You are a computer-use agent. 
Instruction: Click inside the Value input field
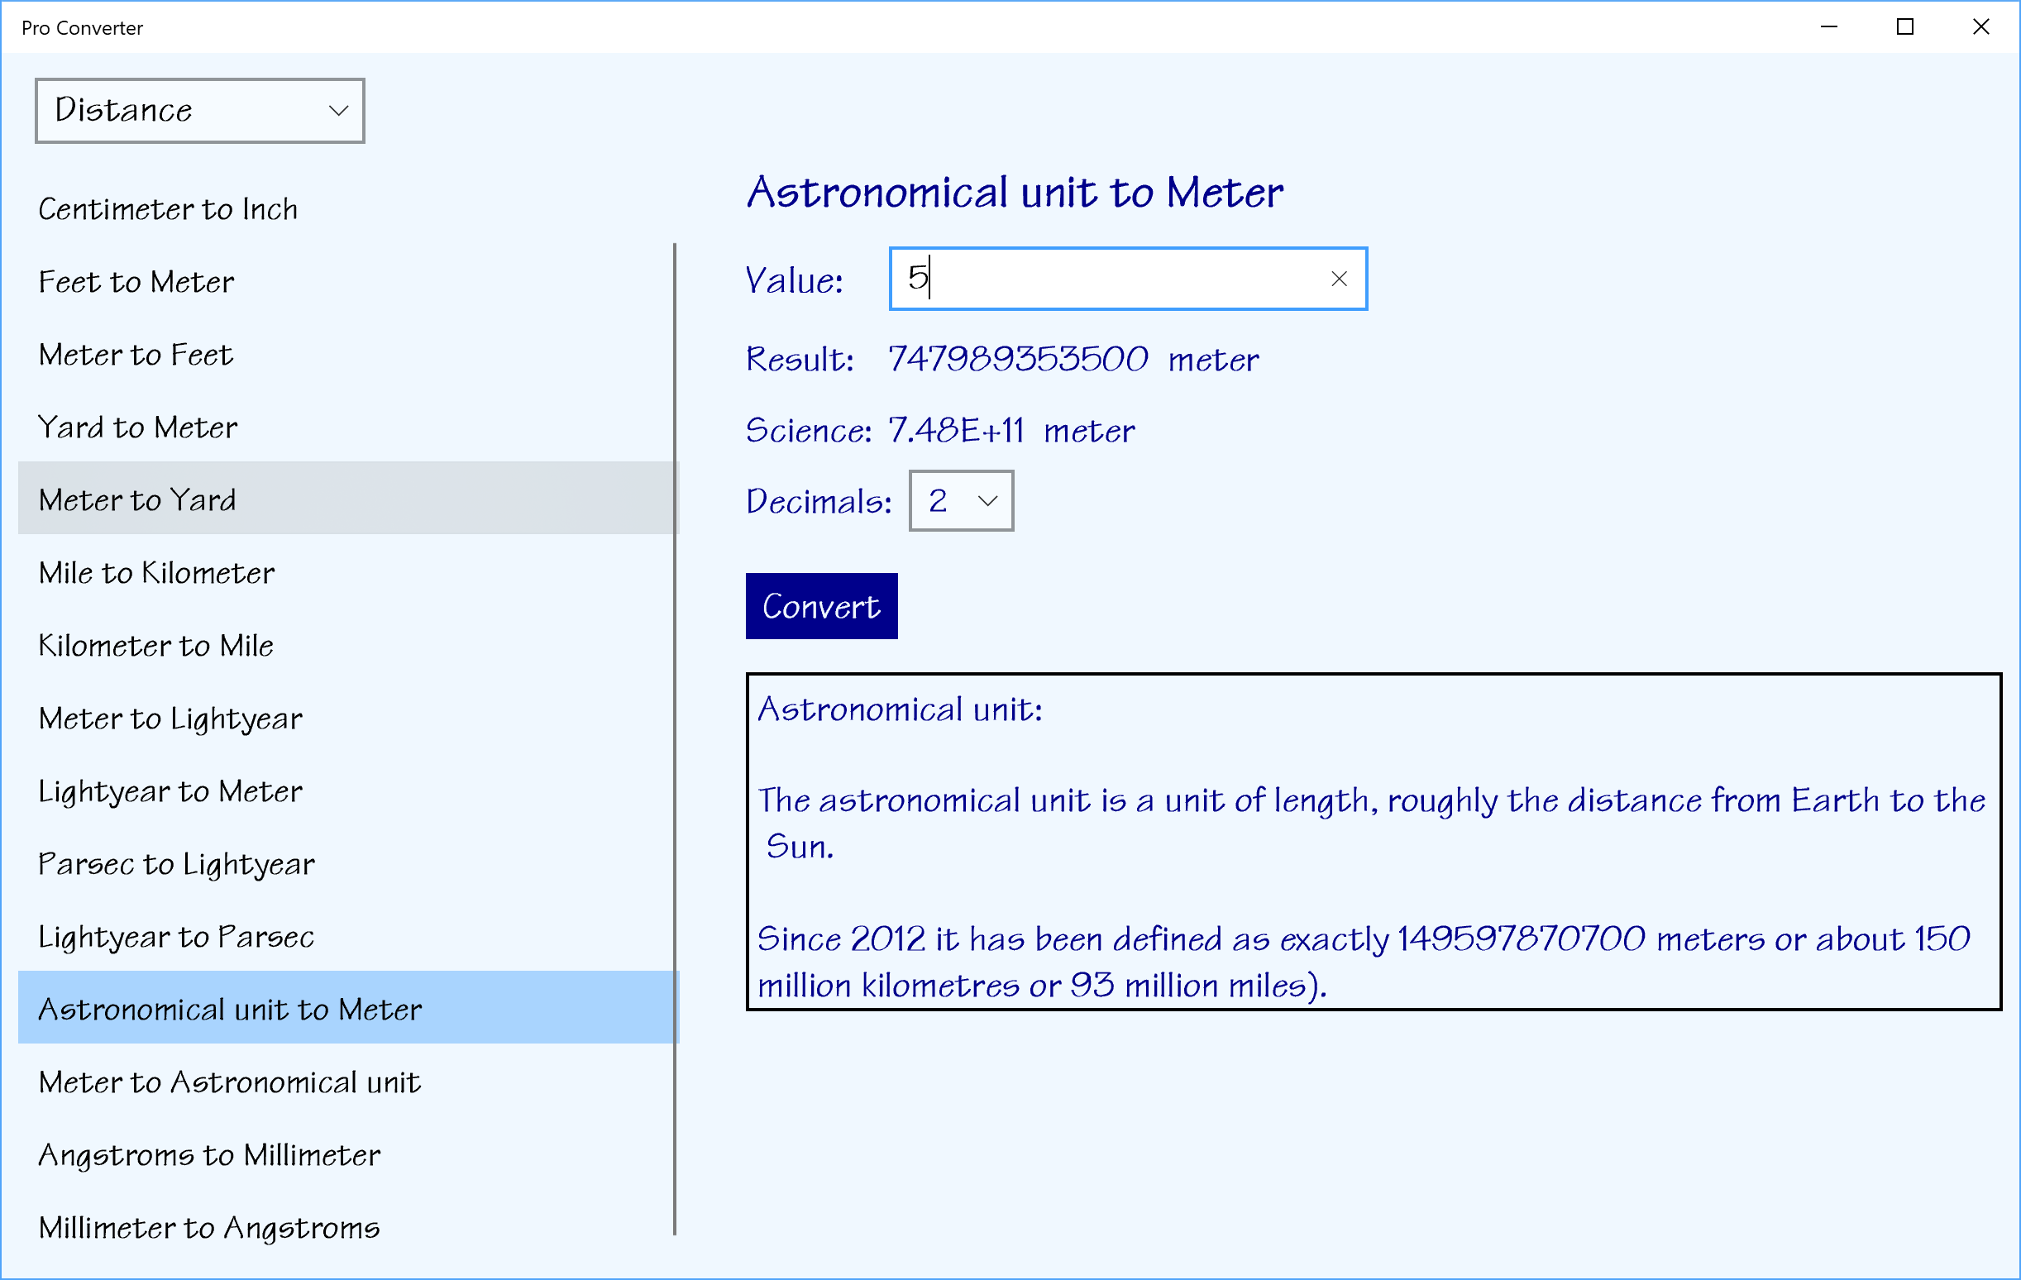[1108, 279]
